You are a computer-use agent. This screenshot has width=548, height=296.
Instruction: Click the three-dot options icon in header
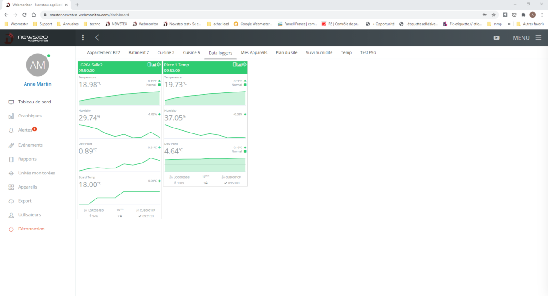(83, 37)
